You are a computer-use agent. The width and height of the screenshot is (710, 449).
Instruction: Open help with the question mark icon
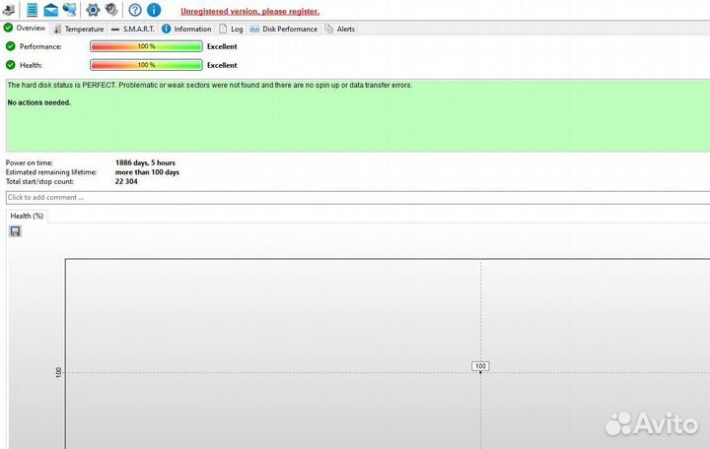point(135,10)
